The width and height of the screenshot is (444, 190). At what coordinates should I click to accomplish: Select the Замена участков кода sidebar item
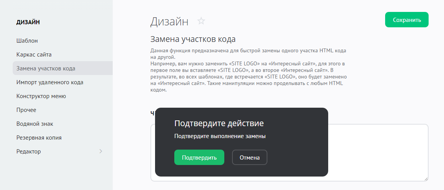46,68
